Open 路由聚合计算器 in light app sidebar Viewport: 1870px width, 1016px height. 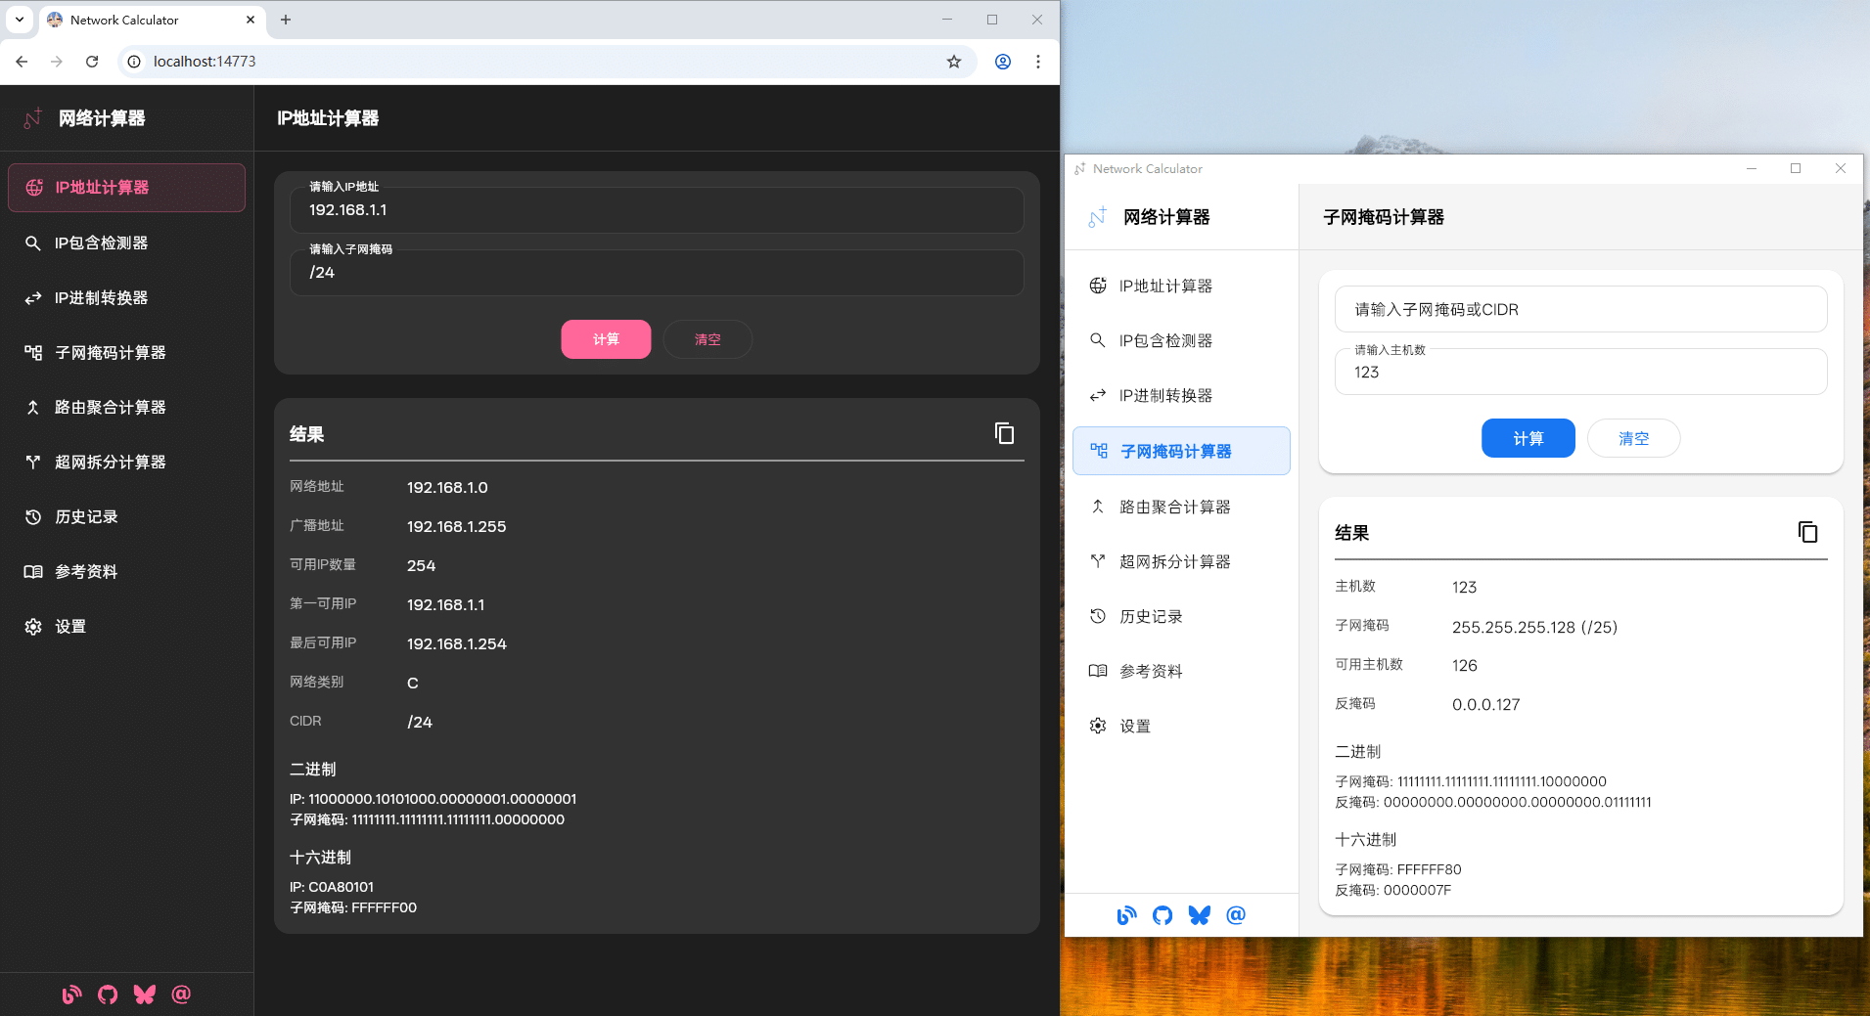tap(1181, 507)
